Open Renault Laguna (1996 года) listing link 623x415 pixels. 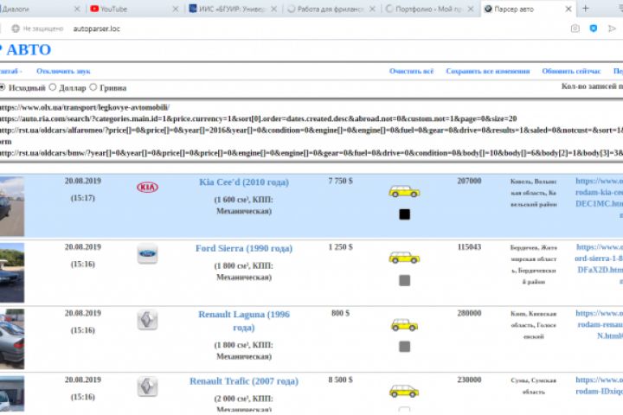tap(243, 321)
